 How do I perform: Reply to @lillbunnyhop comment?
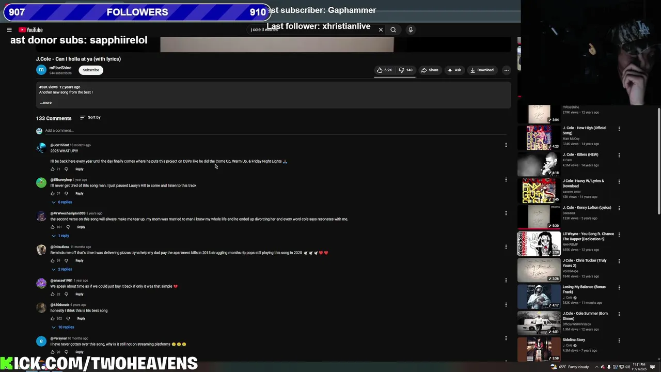point(79,194)
